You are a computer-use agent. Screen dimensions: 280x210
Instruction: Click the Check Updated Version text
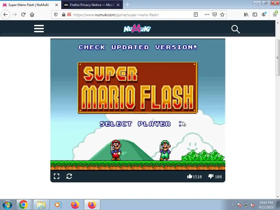(138, 47)
